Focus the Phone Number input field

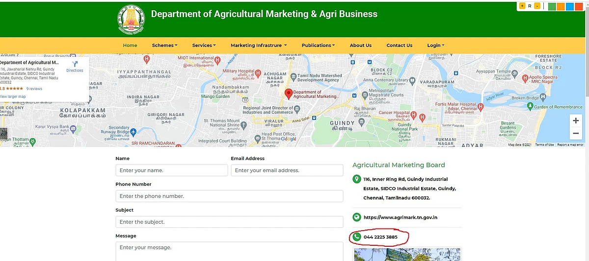tap(229, 196)
